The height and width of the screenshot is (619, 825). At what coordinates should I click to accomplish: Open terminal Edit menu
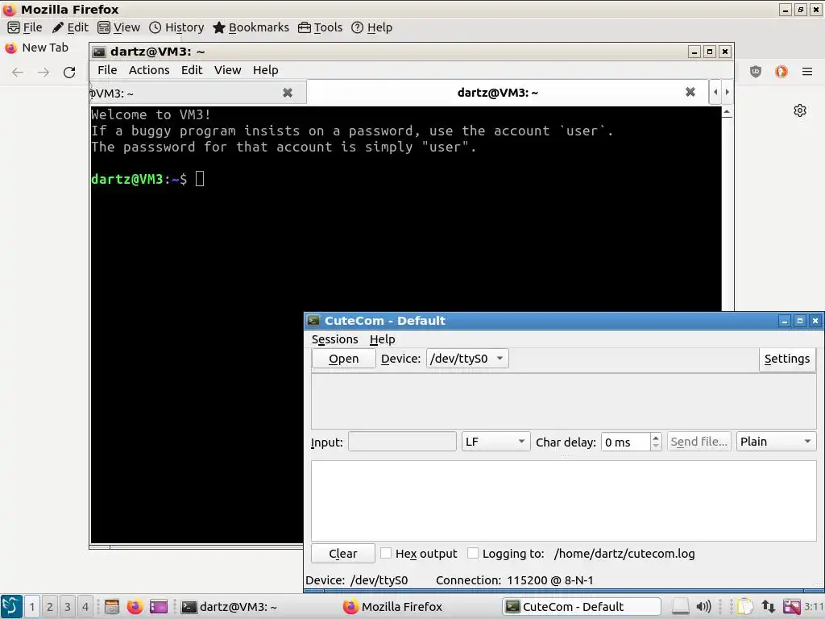pos(192,70)
